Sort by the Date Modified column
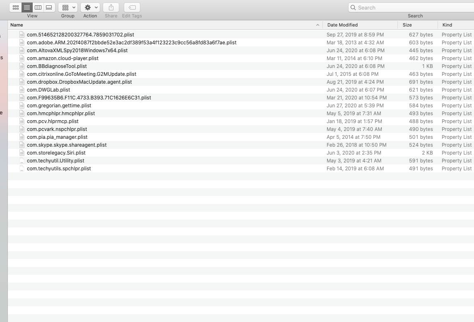 [360, 25]
